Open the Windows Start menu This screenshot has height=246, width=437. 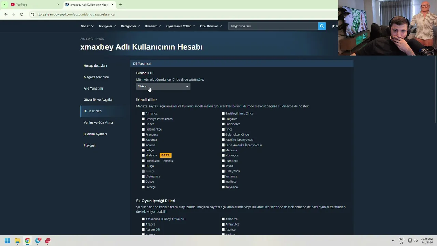[7, 241]
